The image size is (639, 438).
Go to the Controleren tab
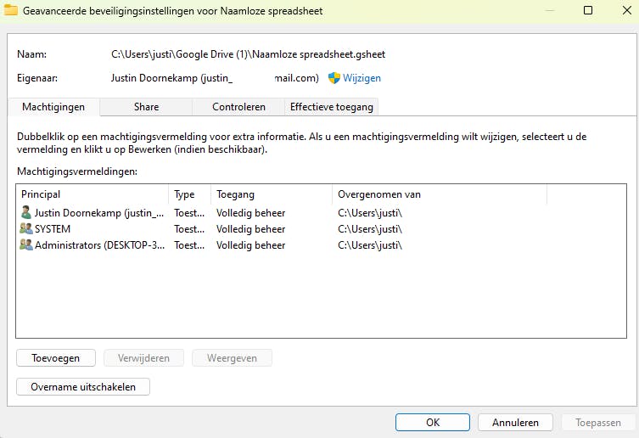[238, 107]
